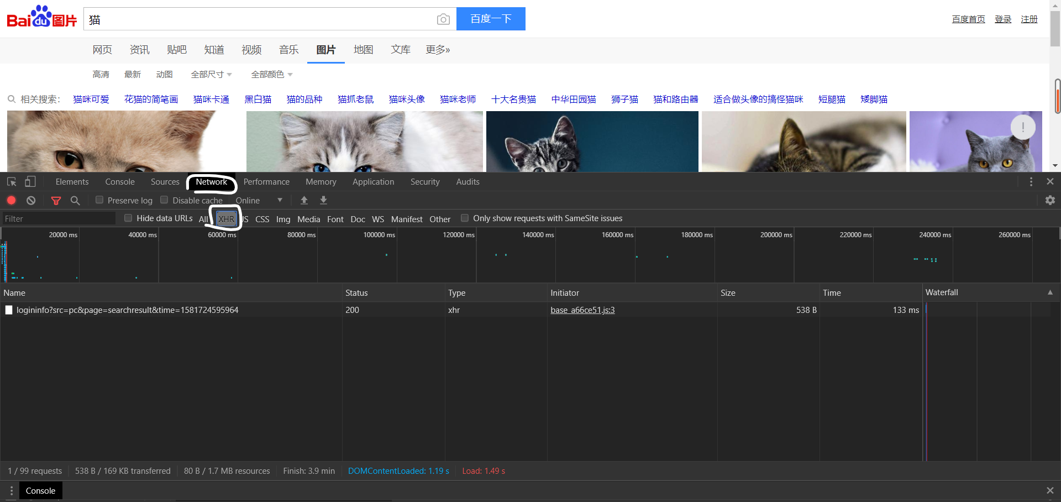Open network search magnifier icon

point(75,200)
